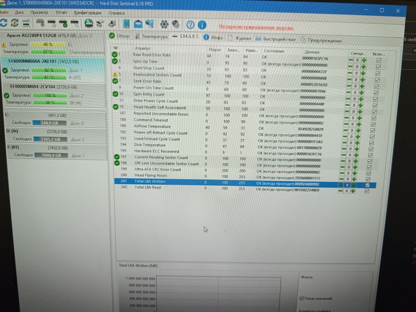Click the disk with green checkmark icon
The height and width of the screenshot is (312, 416).
[63, 24]
